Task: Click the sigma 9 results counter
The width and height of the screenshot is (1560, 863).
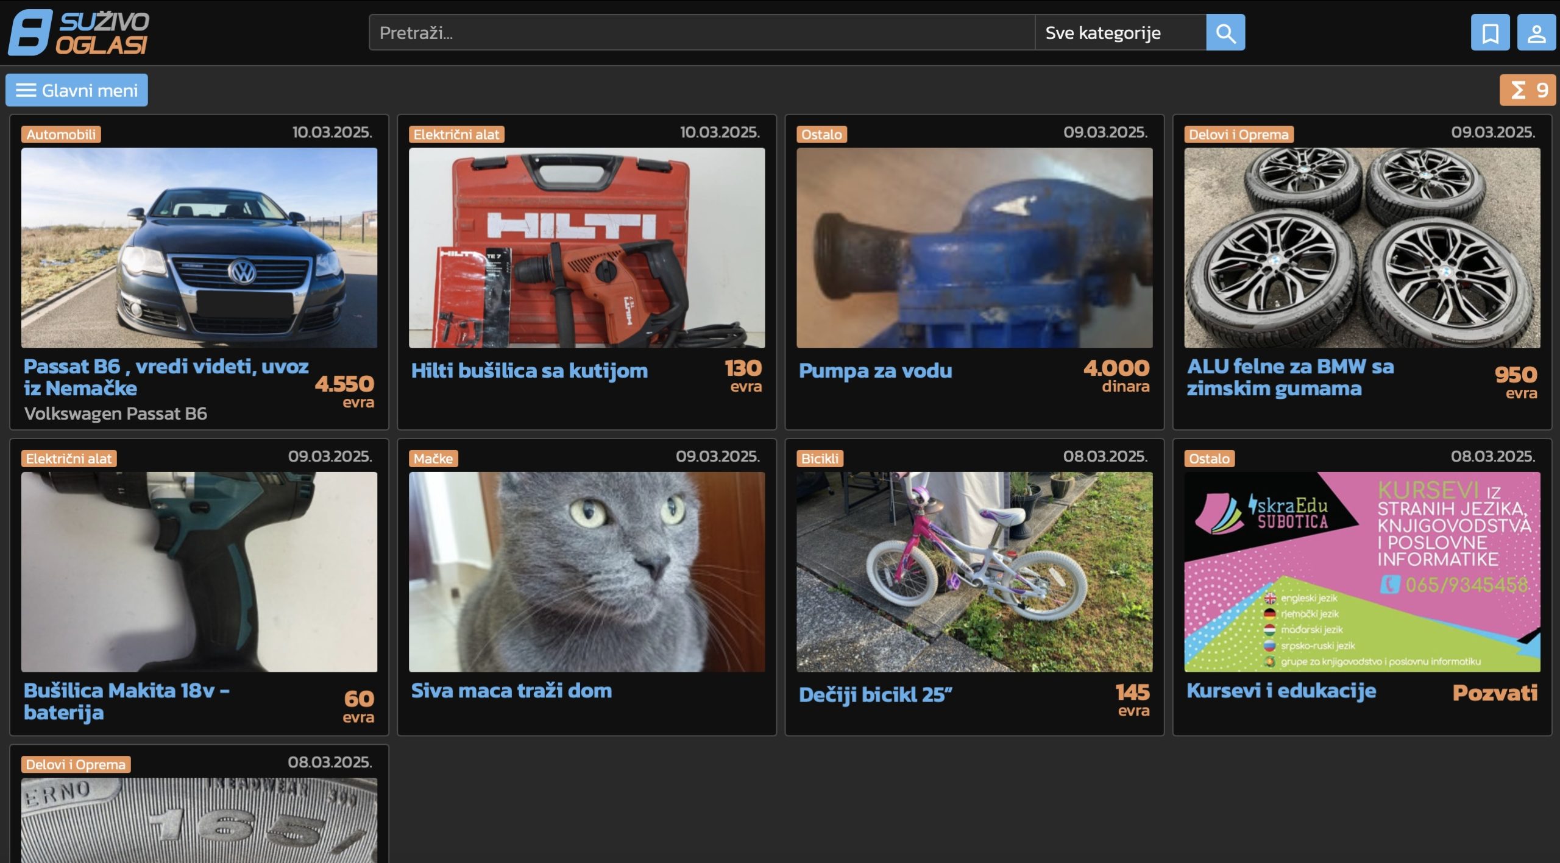Action: [1528, 90]
